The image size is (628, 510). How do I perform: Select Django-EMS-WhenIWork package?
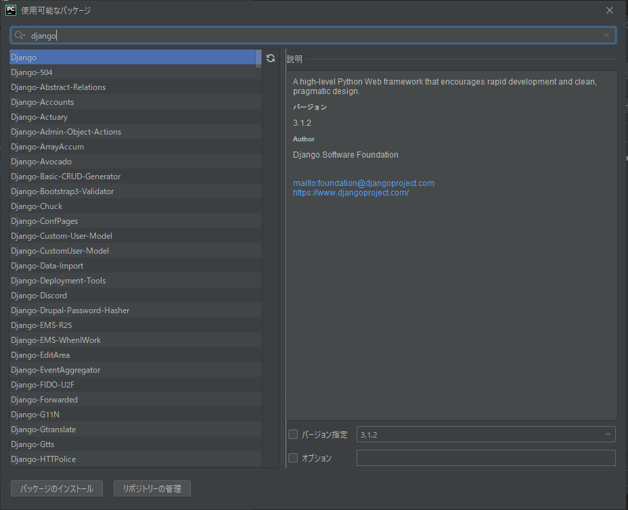135,340
